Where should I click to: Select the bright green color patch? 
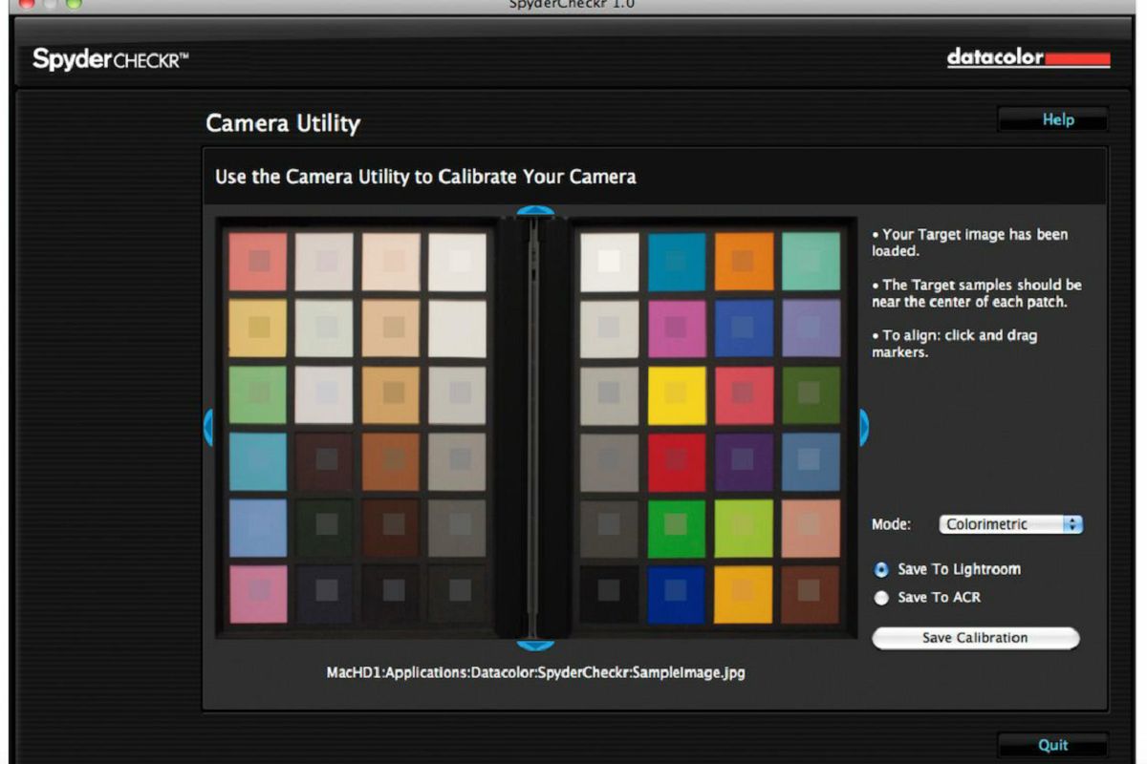tap(677, 528)
